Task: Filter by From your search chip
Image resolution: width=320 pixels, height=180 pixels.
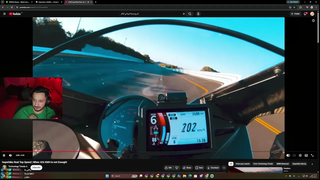Action: [243, 164]
